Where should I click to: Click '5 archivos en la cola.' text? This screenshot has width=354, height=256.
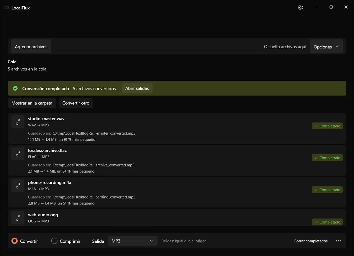tap(27, 69)
